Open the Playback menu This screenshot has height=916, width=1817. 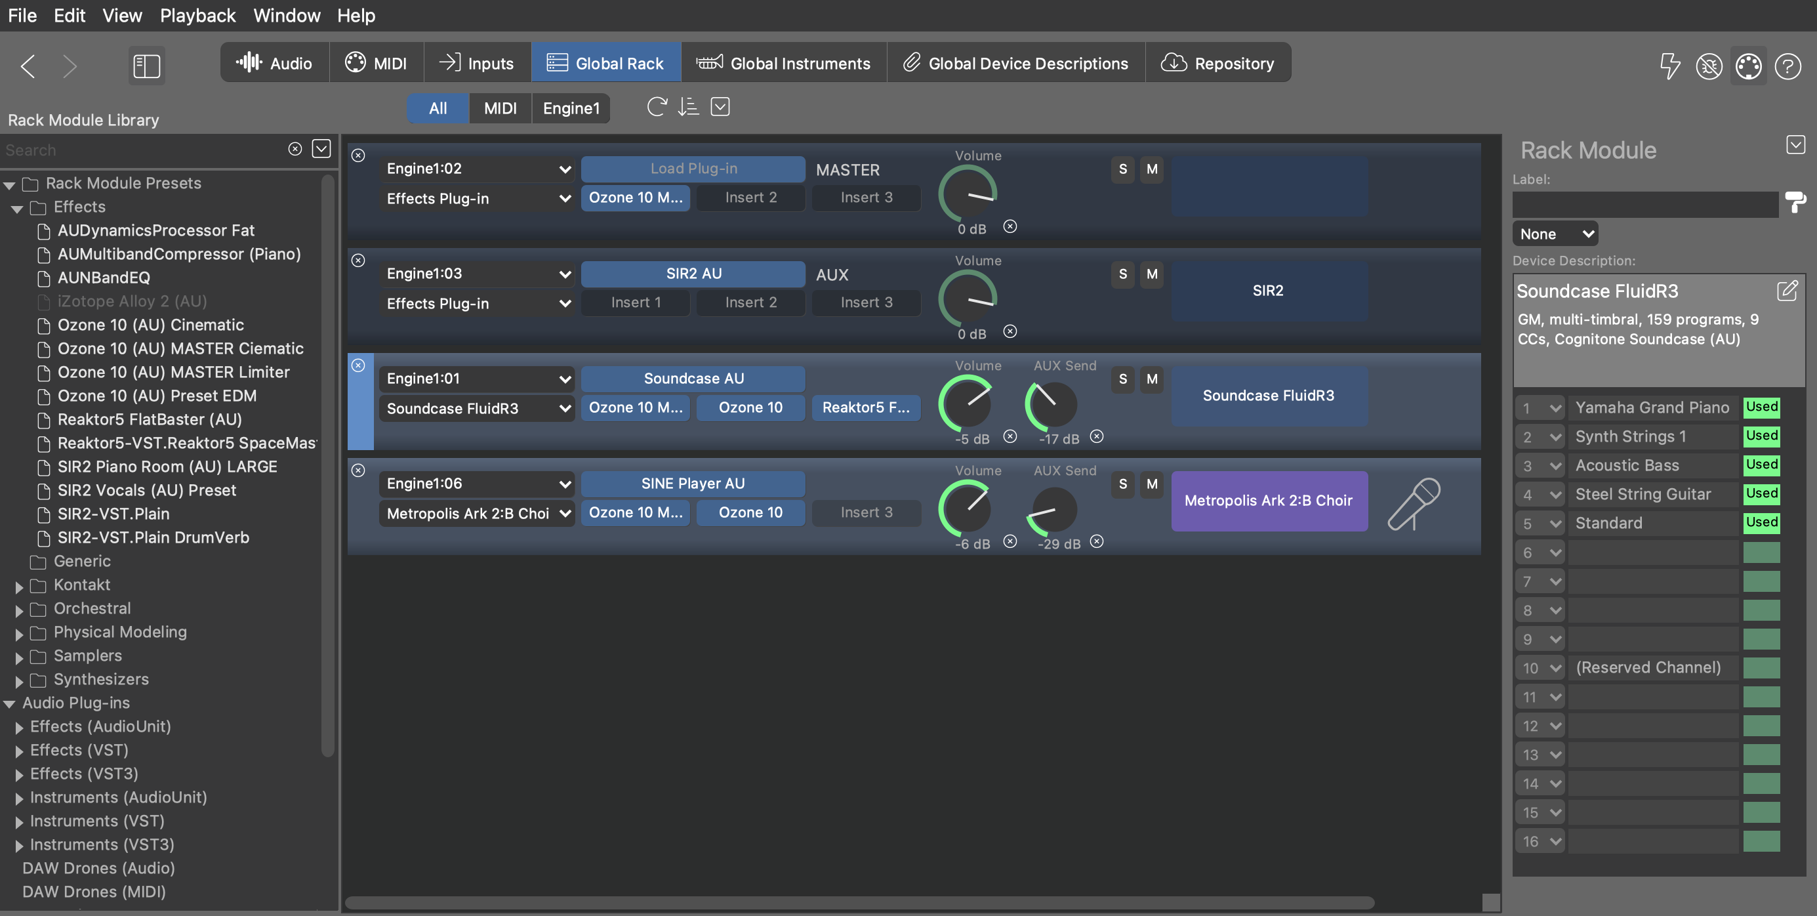click(x=197, y=16)
